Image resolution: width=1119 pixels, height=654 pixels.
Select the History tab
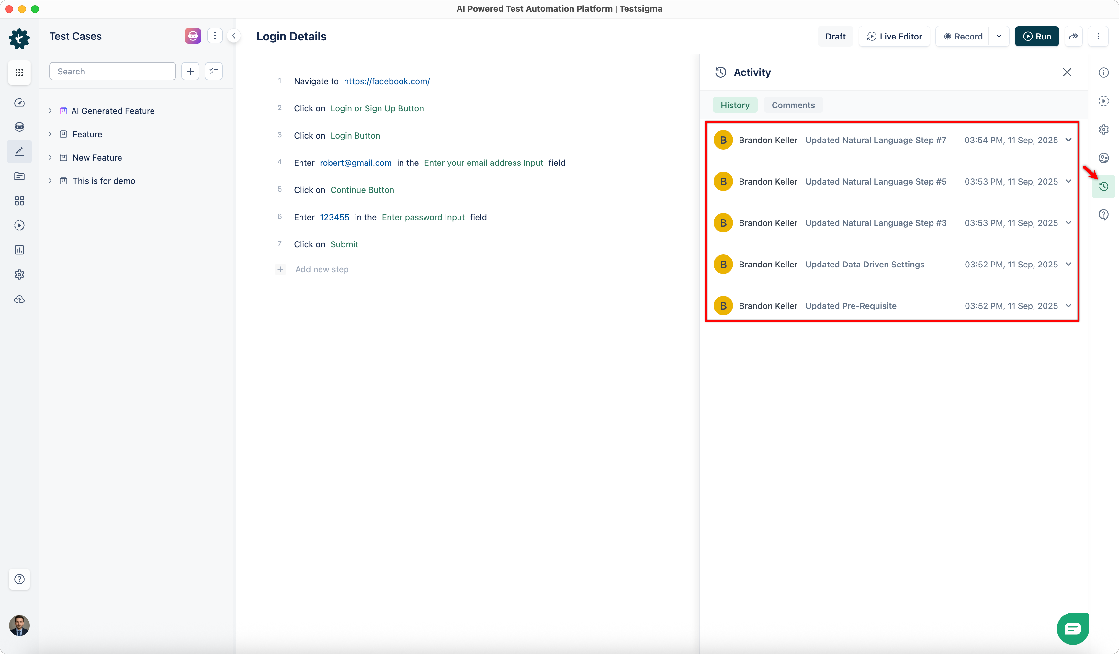tap(735, 105)
